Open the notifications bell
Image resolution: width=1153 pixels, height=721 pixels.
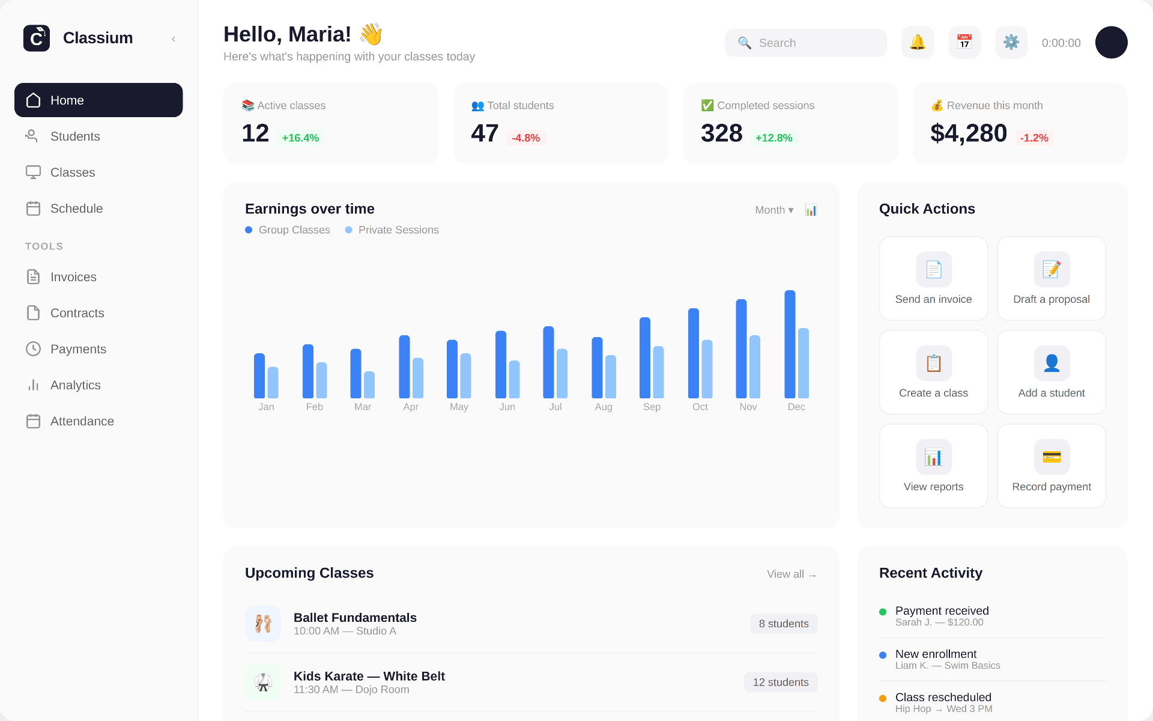918,42
